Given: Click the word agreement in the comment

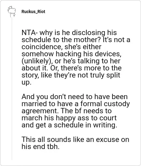Looking at the screenshot, I should (x=40, y=111).
